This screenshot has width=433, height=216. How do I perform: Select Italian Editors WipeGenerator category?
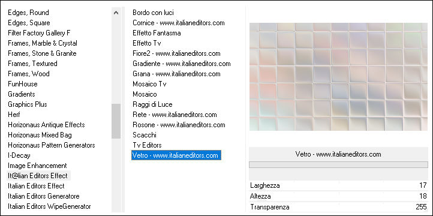click(x=49, y=206)
